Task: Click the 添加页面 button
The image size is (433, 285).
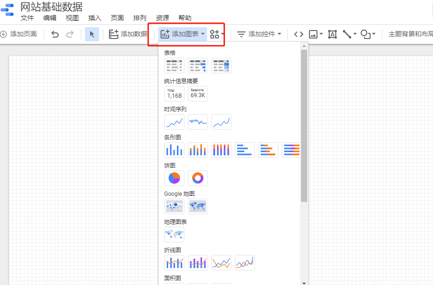Action: pos(19,34)
